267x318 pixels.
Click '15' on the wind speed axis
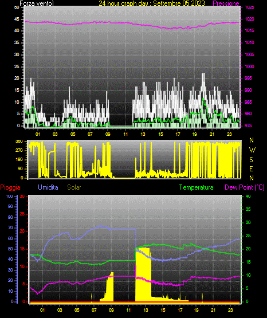17,90
